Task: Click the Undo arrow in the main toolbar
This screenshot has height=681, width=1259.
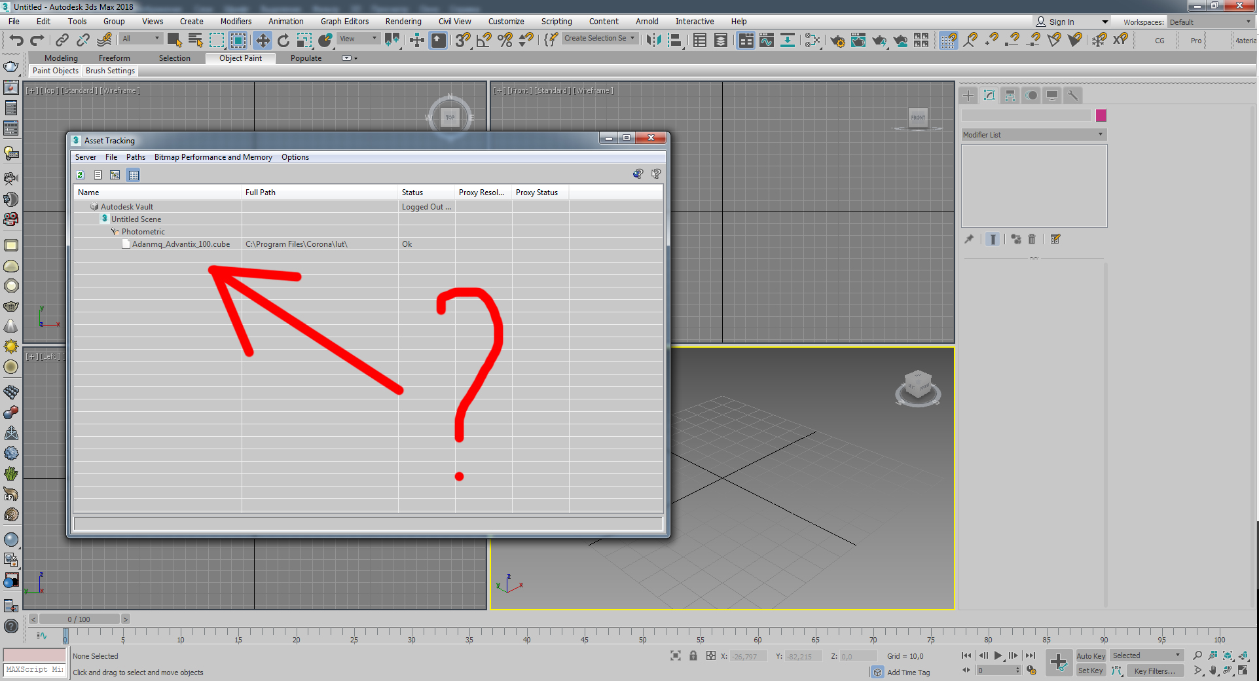Action: [x=16, y=40]
